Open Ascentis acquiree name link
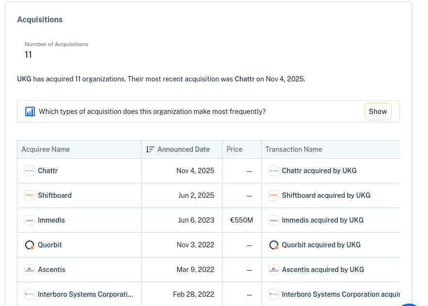This screenshot has height=306, width=428. (x=51, y=270)
